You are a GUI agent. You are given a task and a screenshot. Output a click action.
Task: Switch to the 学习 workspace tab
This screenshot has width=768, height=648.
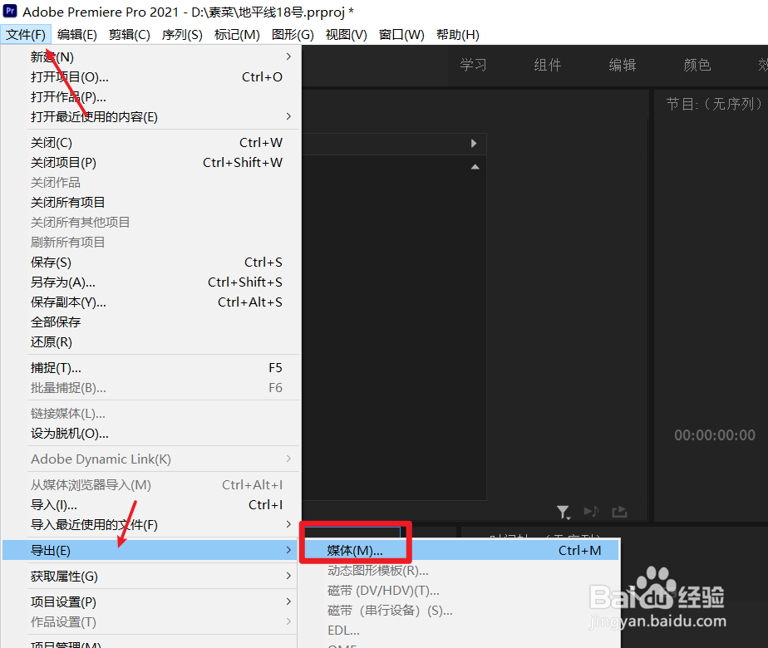tap(473, 65)
